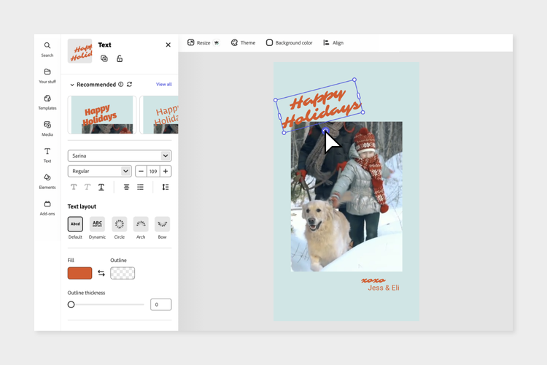This screenshot has width=547, height=365.
Task: Open Your stuff folder
Action: pyautogui.click(x=47, y=75)
